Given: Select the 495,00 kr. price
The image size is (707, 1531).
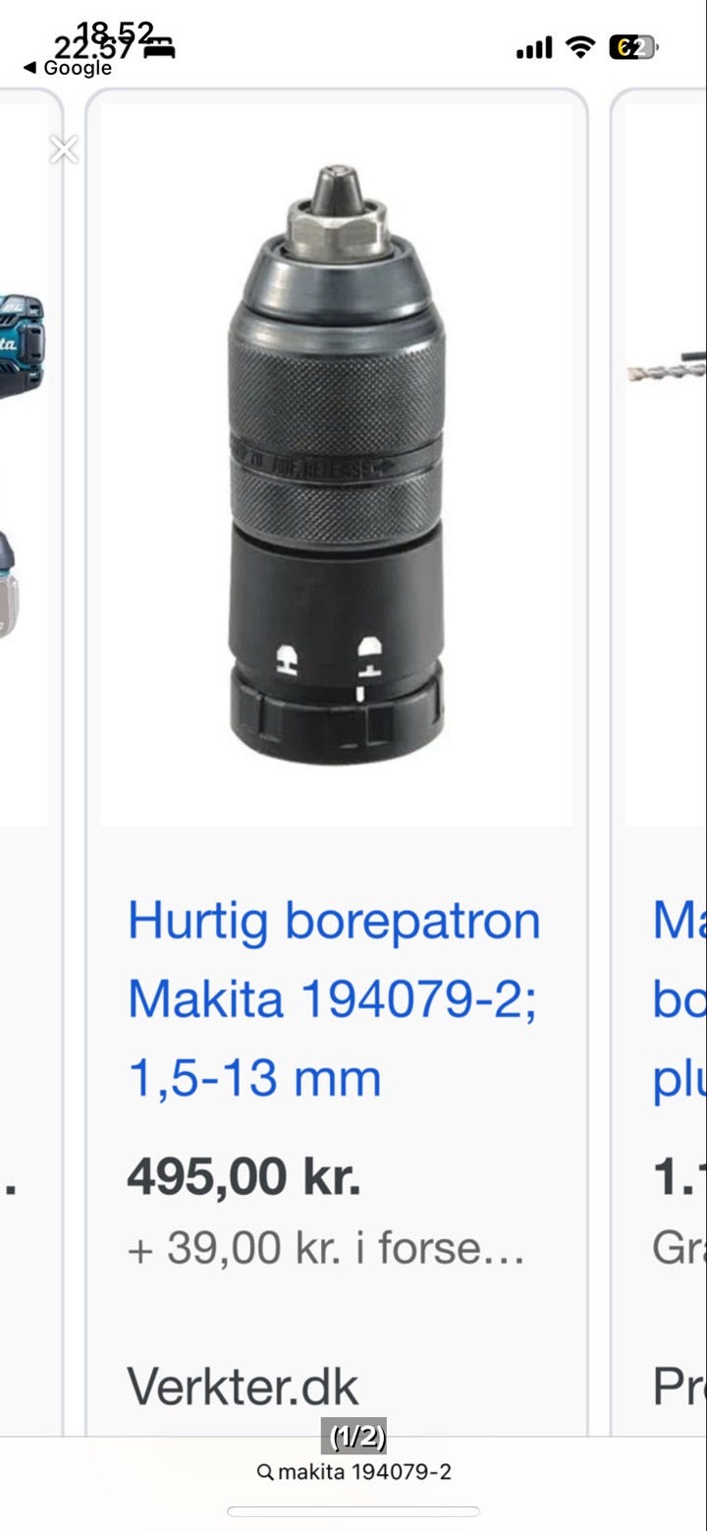Looking at the screenshot, I should [x=244, y=1176].
